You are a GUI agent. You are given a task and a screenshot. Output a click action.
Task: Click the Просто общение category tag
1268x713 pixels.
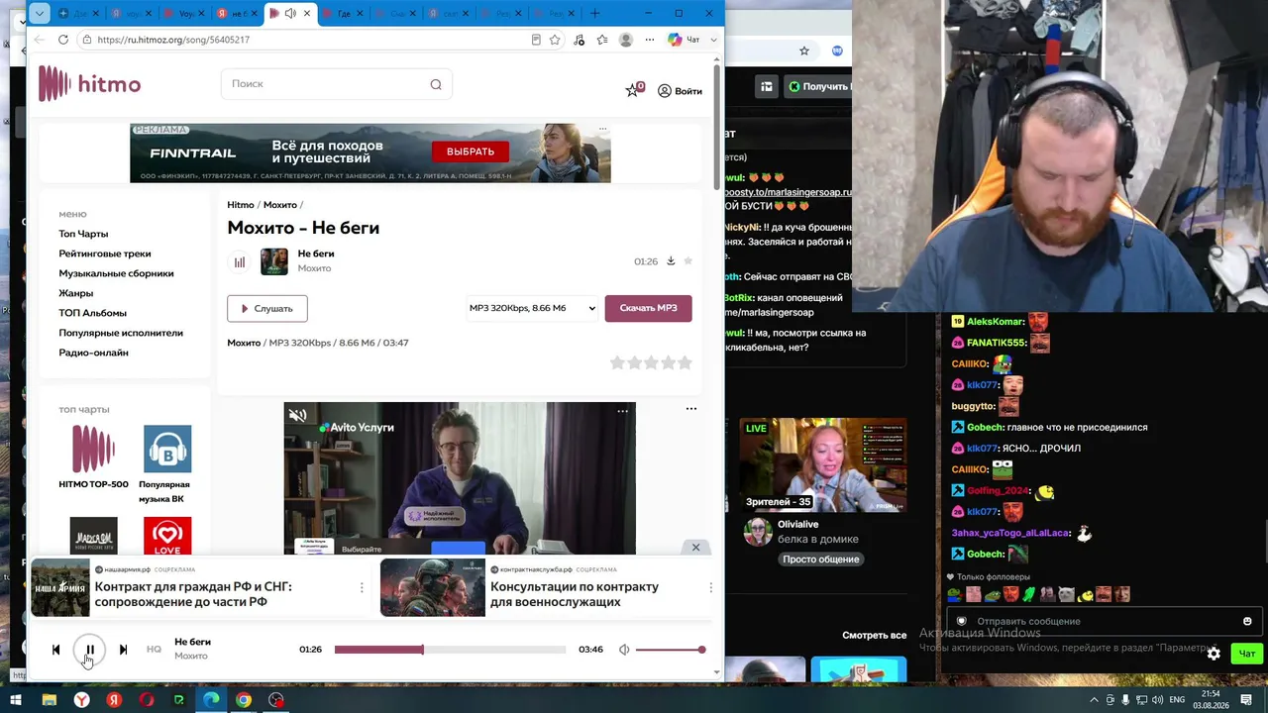click(821, 560)
